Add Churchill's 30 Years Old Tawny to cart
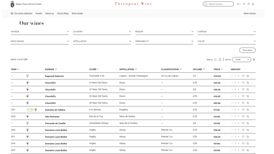 pos(248,103)
